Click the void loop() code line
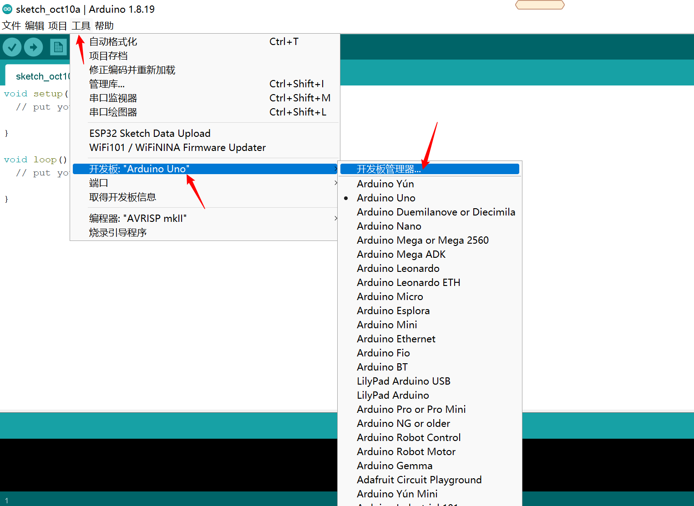This screenshot has width=694, height=506. tap(35, 160)
